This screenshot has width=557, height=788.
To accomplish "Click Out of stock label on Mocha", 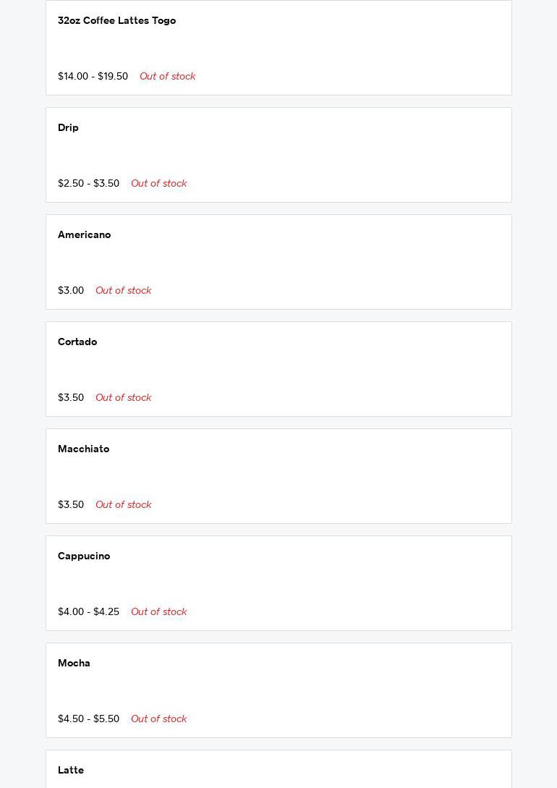I will pos(158,719).
